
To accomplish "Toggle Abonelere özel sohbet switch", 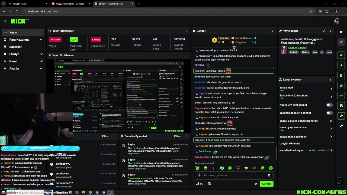I will [x=330, y=105].
